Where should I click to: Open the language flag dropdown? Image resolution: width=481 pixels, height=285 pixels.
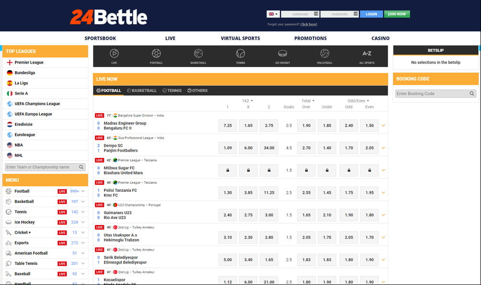[x=273, y=14]
